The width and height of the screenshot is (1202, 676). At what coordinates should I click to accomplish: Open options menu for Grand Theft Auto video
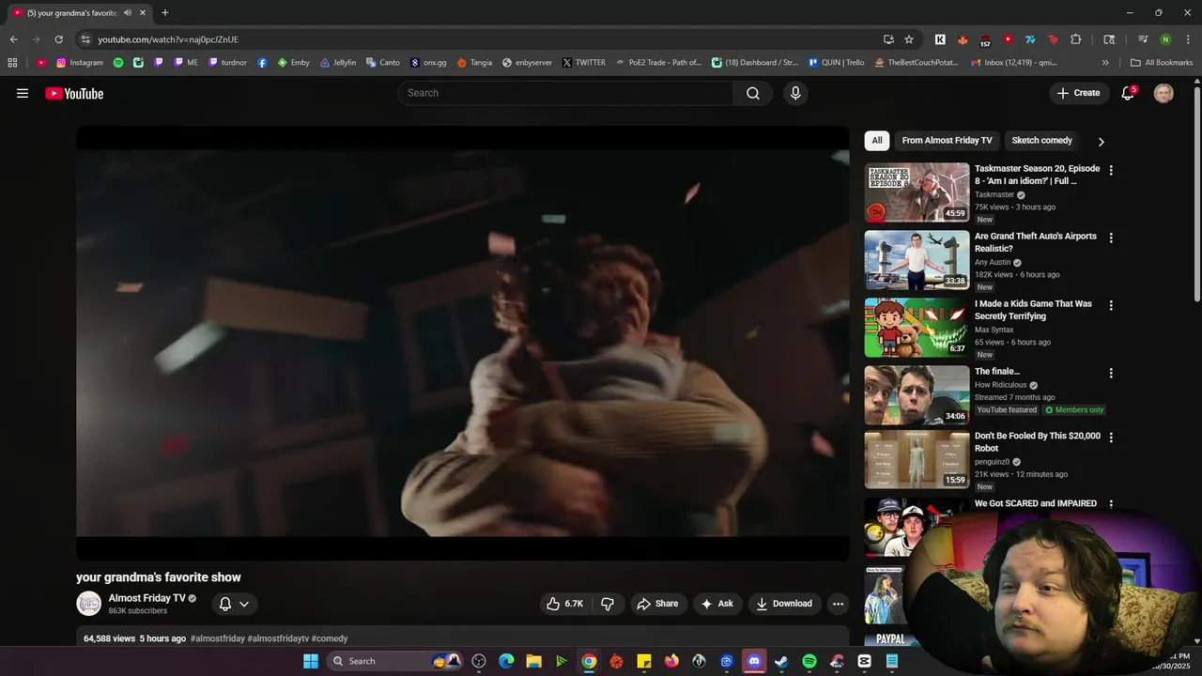click(x=1111, y=238)
